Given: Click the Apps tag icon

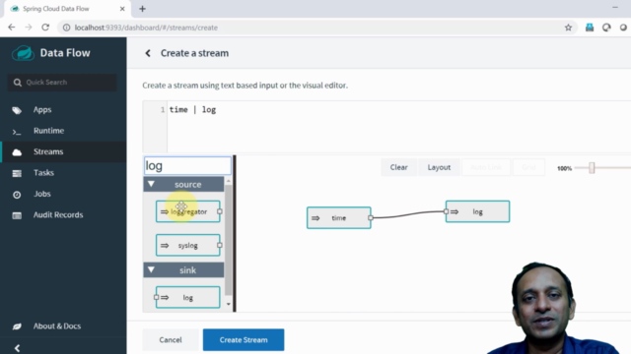Looking at the screenshot, I should point(17,110).
